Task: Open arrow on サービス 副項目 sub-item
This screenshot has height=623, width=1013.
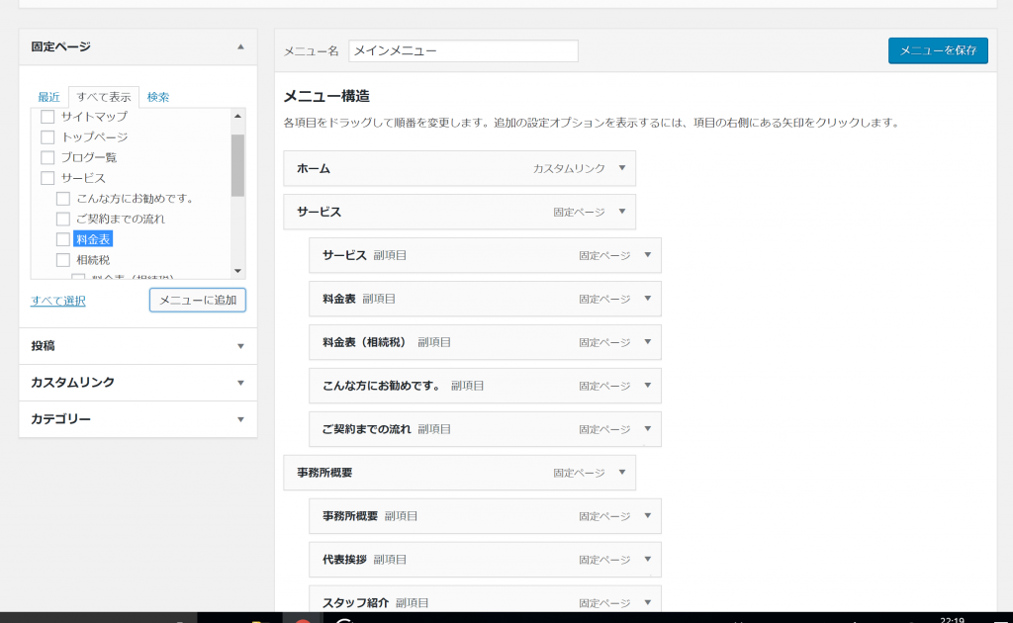Action: pos(647,255)
